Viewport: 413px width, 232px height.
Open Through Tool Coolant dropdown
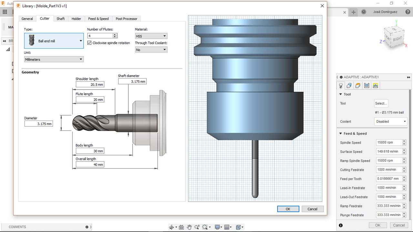[x=151, y=50]
